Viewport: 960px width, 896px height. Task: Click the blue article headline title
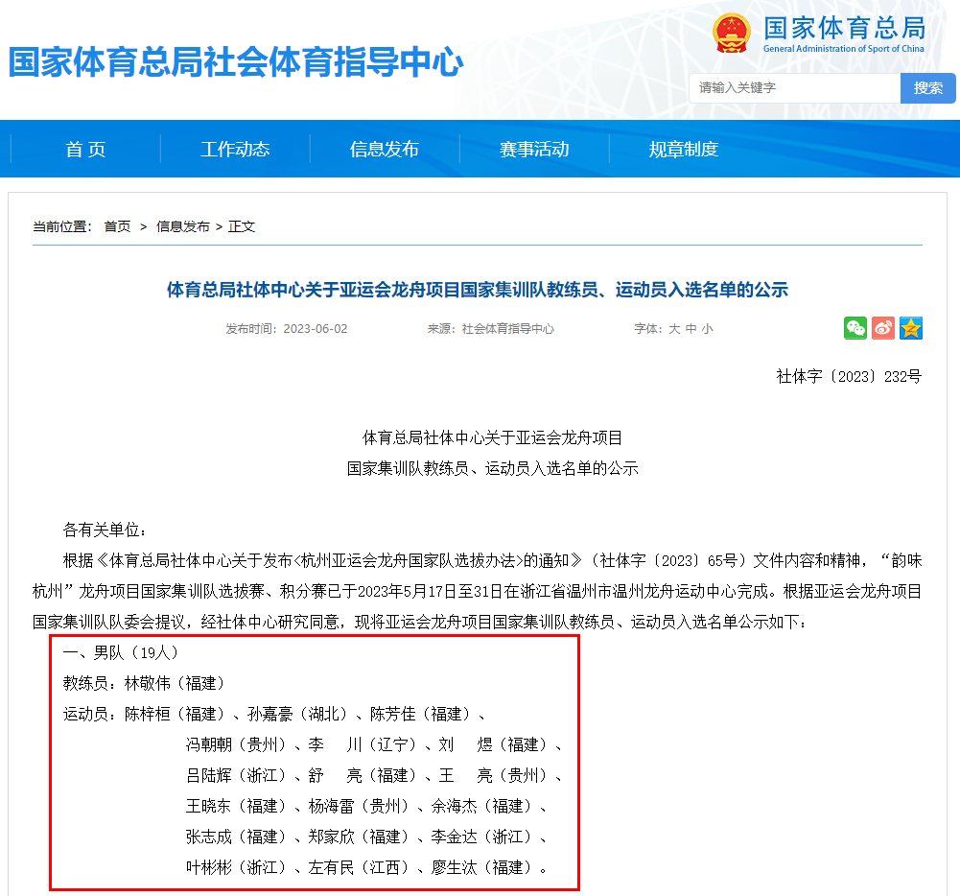click(x=478, y=290)
